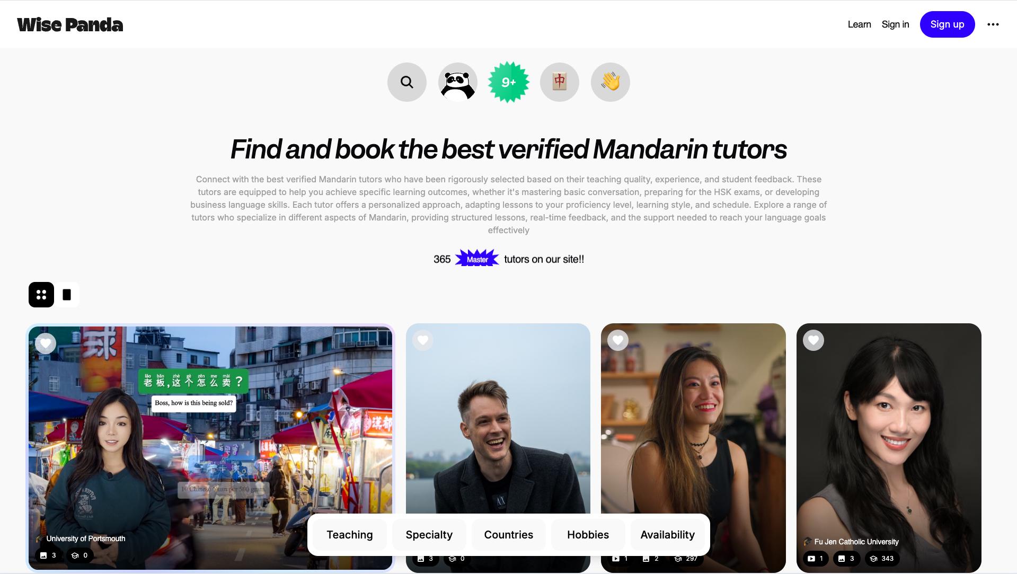Expand the Teaching filter
The height and width of the screenshot is (574, 1017).
[350, 535]
